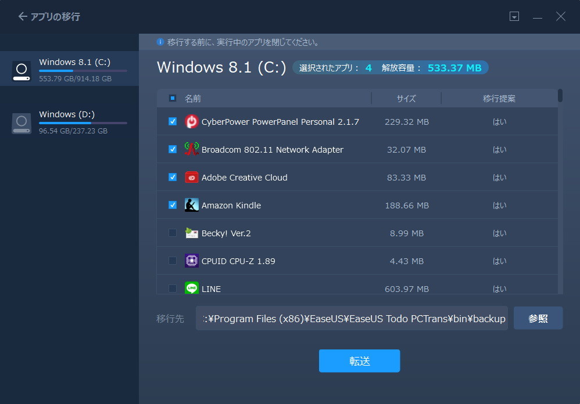Click the 553.79 GB/914.18 GB capacity text
This screenshot has width=580, height=404.
pos(75,79)
